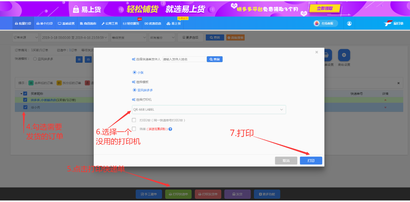Click the red 打印发货单 button

tap(208, 194)
